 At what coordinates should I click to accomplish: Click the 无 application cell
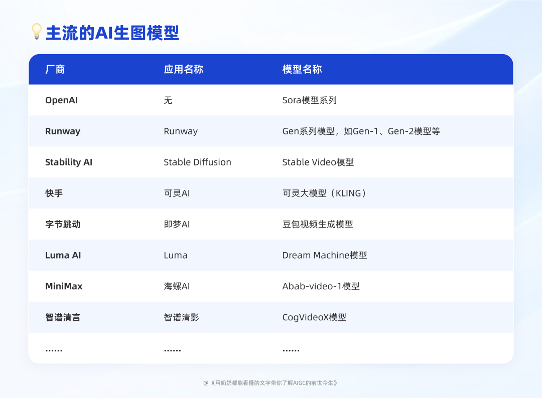[168, 100]
